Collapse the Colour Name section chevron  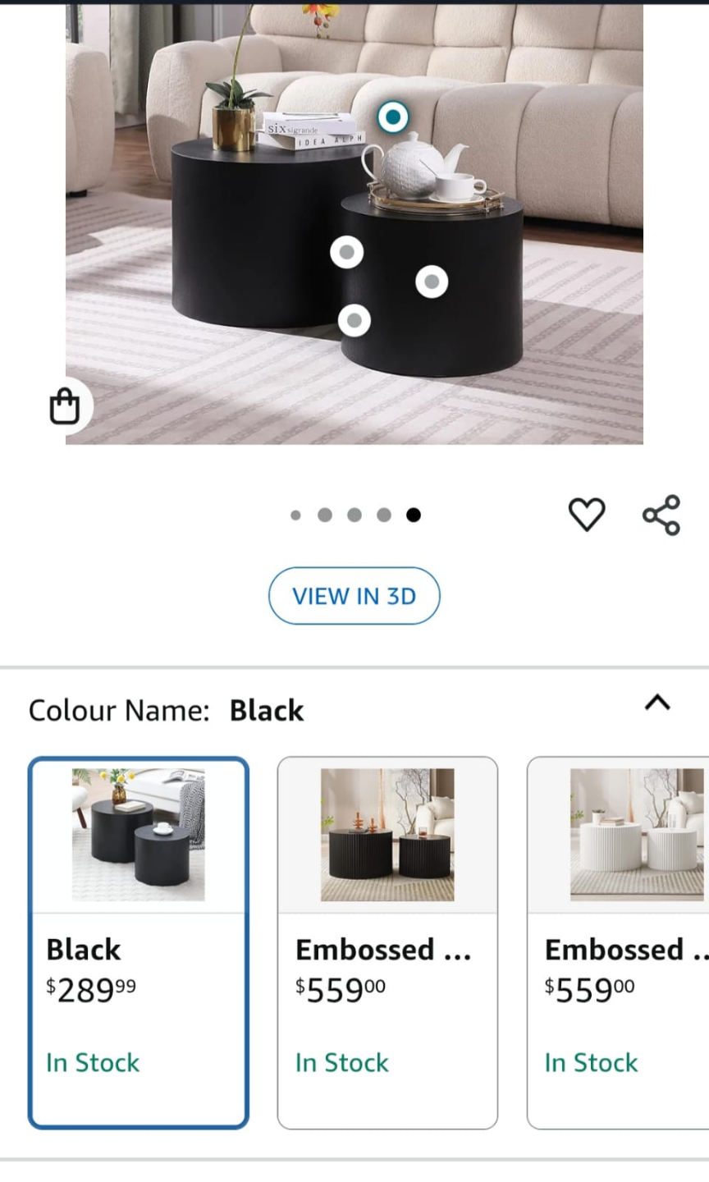pos(658,703)
